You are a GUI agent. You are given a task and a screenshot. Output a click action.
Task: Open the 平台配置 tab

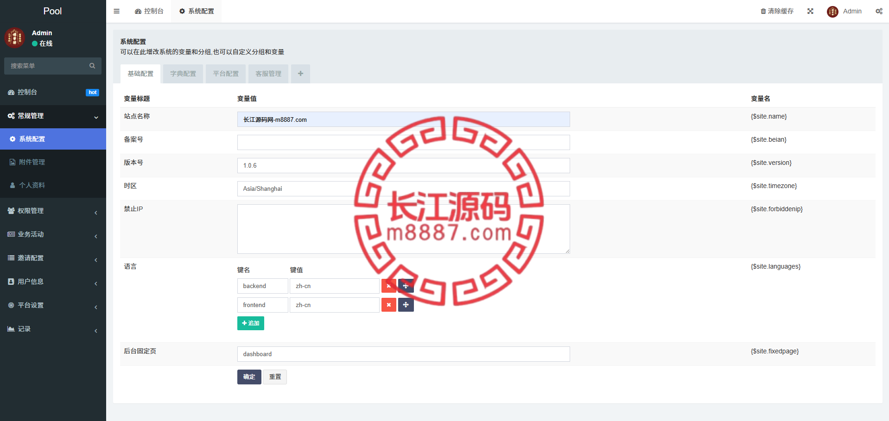pyautogui.click(x=226, y=74)
